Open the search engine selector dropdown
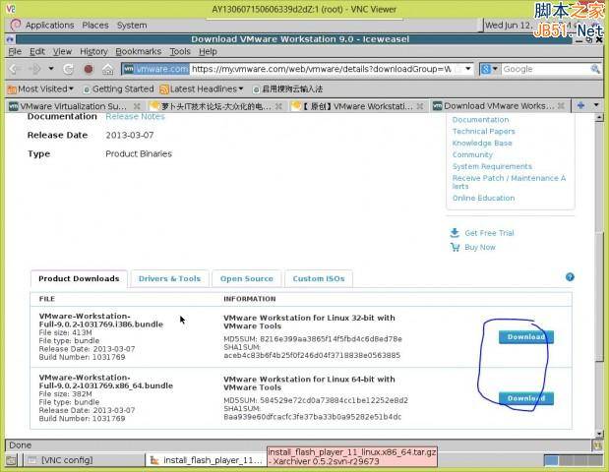 (x=491, y=70)
